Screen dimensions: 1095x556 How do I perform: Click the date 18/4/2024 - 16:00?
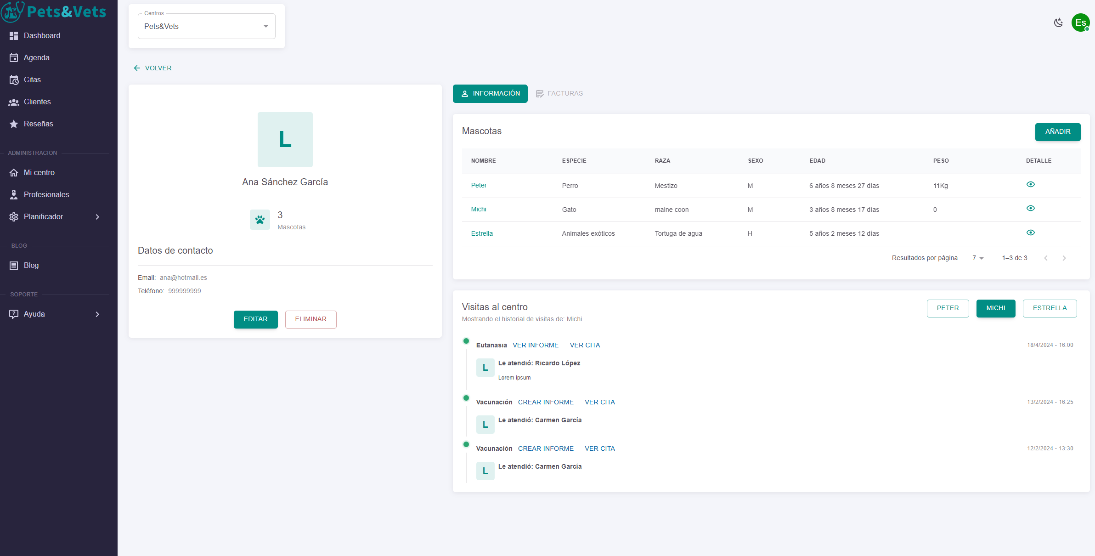(x=1050, y=345)
